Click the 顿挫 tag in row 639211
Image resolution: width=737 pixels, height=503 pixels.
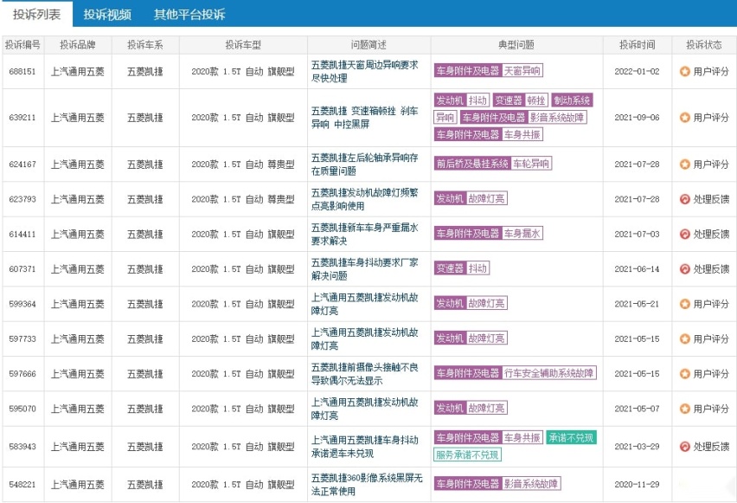coord(535,100)
